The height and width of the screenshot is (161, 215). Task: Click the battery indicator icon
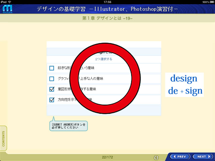(212, 2)
